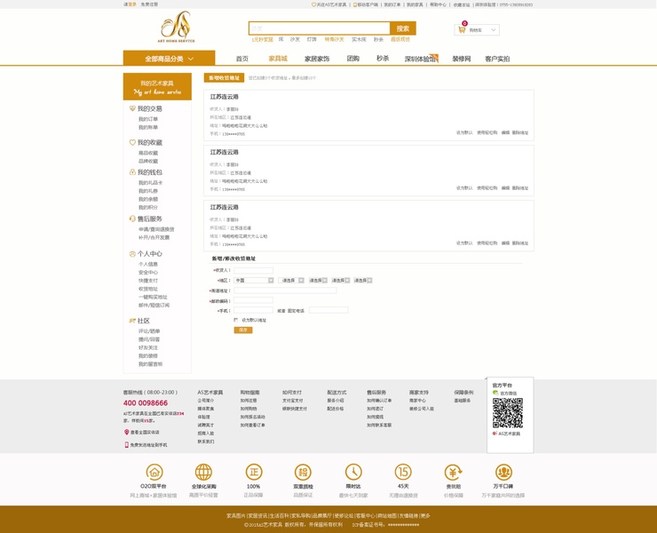Click the community icon next to 社区

[132, 321]
